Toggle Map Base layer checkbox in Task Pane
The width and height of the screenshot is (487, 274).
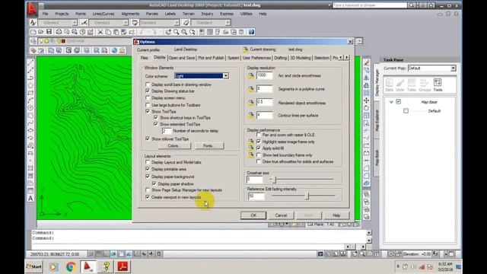[399, 101]
